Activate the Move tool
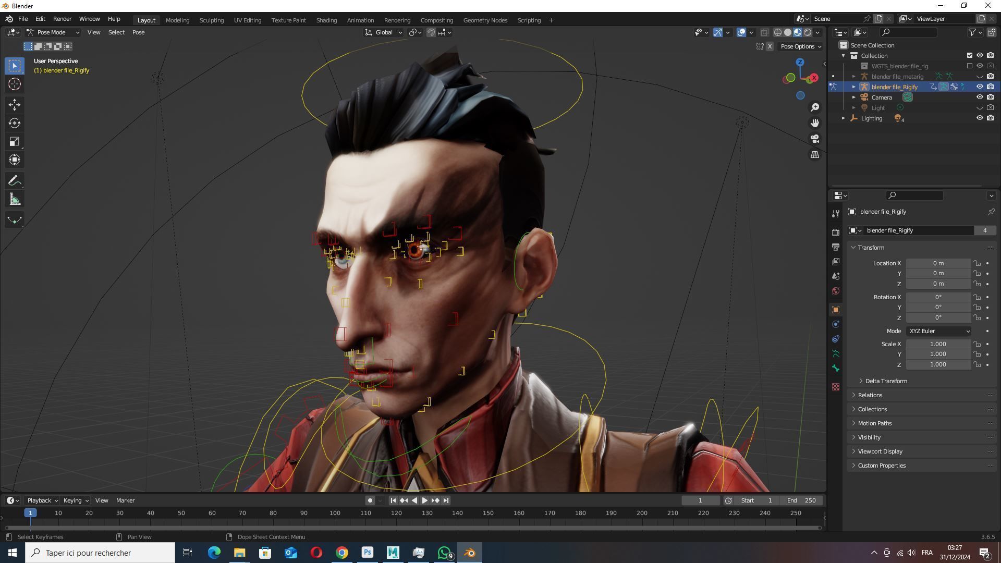 tap(15, 104)
